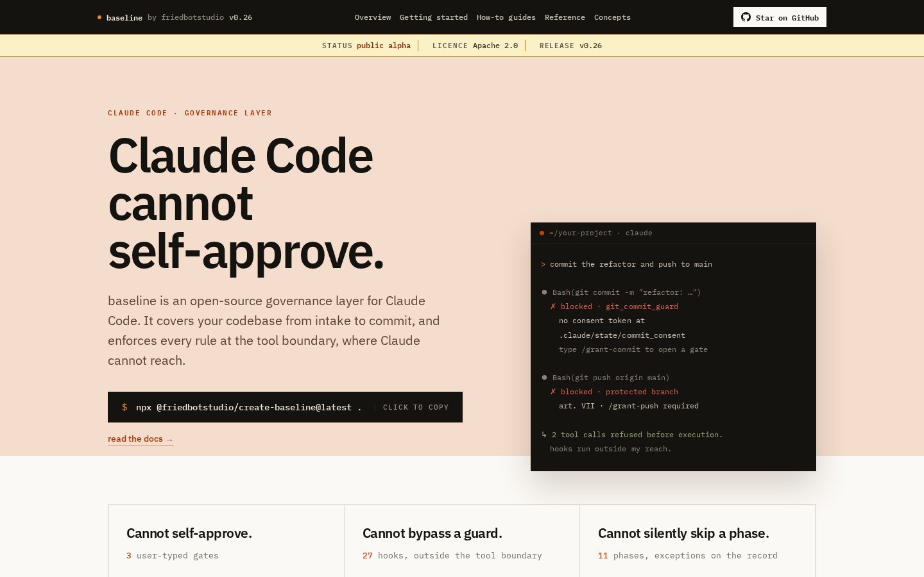Click the .claude/state/commit_consent path
The width and height of the screenshot is (924, 577).
click(x=622, y=335)
